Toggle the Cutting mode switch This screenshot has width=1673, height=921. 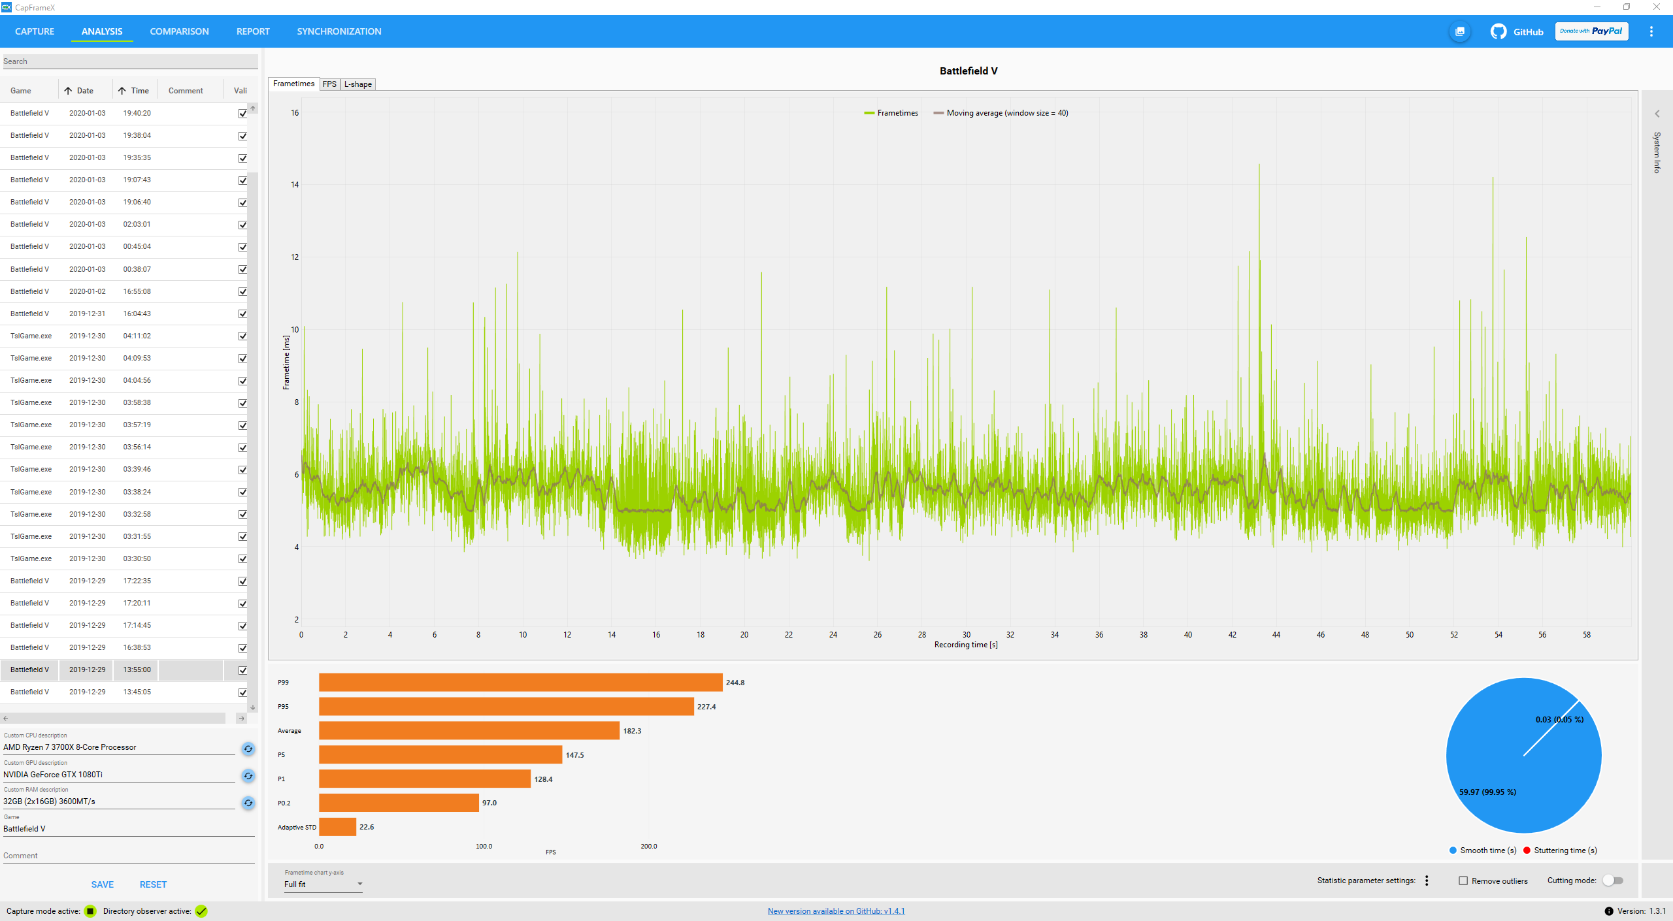click(x=1613, y=881)
